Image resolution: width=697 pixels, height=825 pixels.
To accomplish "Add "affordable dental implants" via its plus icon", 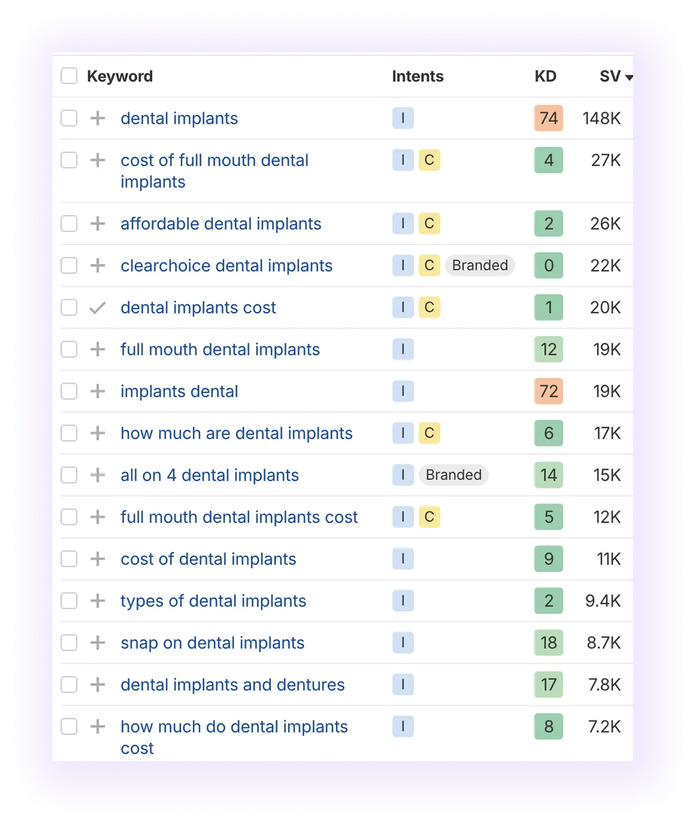I will (x=98, y=224).
